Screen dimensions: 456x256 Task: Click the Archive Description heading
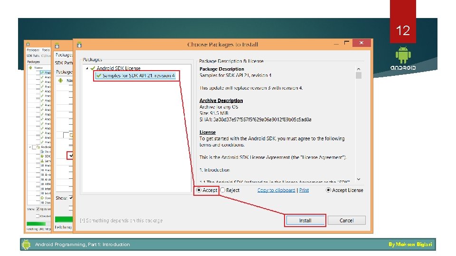pos(221,101)
